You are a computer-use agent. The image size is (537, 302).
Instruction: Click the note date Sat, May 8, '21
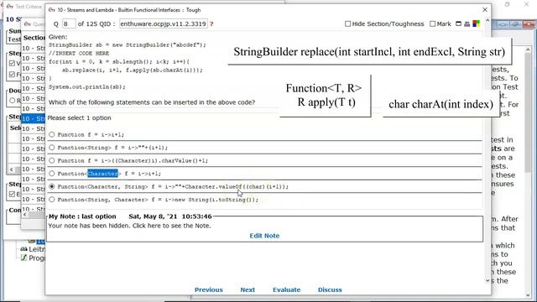pos(152,216)
